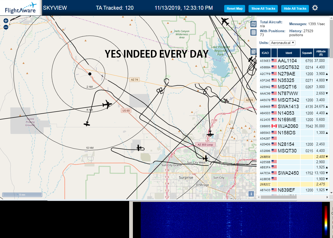Screen dimensions: 333x238
Task: Select aircraft row N35325
Action: 294,80
